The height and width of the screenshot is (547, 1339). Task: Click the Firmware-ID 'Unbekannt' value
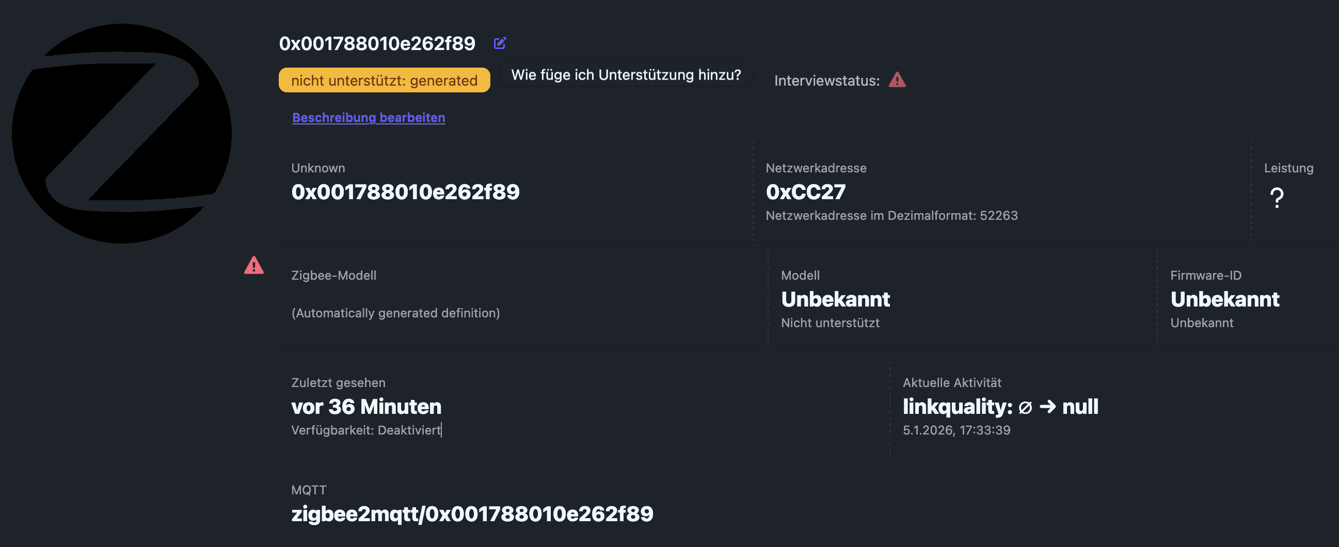click(1224, 300)
